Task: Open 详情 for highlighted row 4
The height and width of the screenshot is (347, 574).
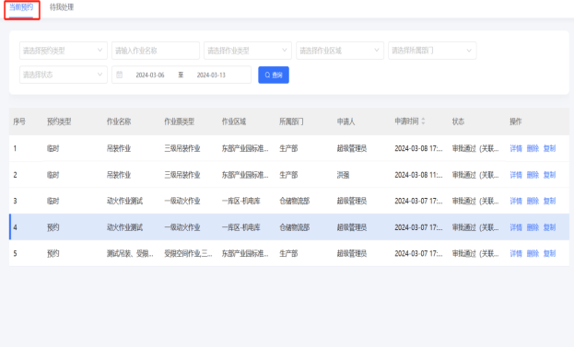Action: click(516, 227)
